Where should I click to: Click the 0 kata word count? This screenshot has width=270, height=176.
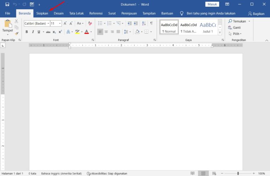[32, 174]
